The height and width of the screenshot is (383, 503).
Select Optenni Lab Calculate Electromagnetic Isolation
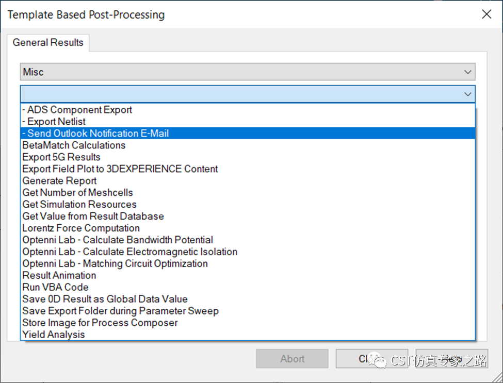tap(247, 252)
